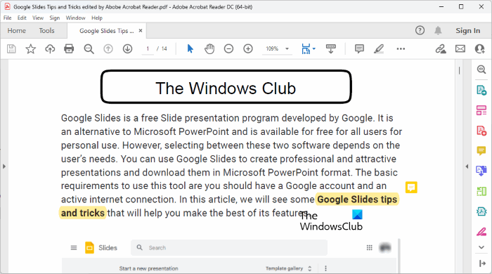492x274 pixels.
Task: Enable scrolling page display mode
Action: coord(331,48)
